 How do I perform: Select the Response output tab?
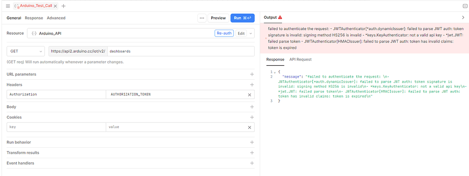(x=275, y=59)
